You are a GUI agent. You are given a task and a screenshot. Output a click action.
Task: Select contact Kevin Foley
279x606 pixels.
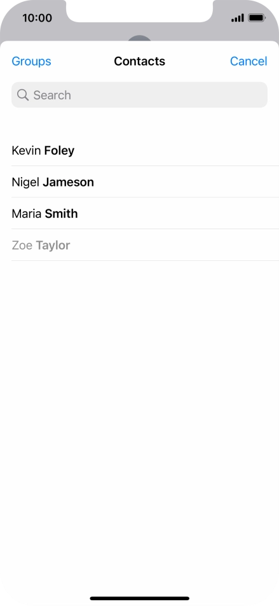145,150
